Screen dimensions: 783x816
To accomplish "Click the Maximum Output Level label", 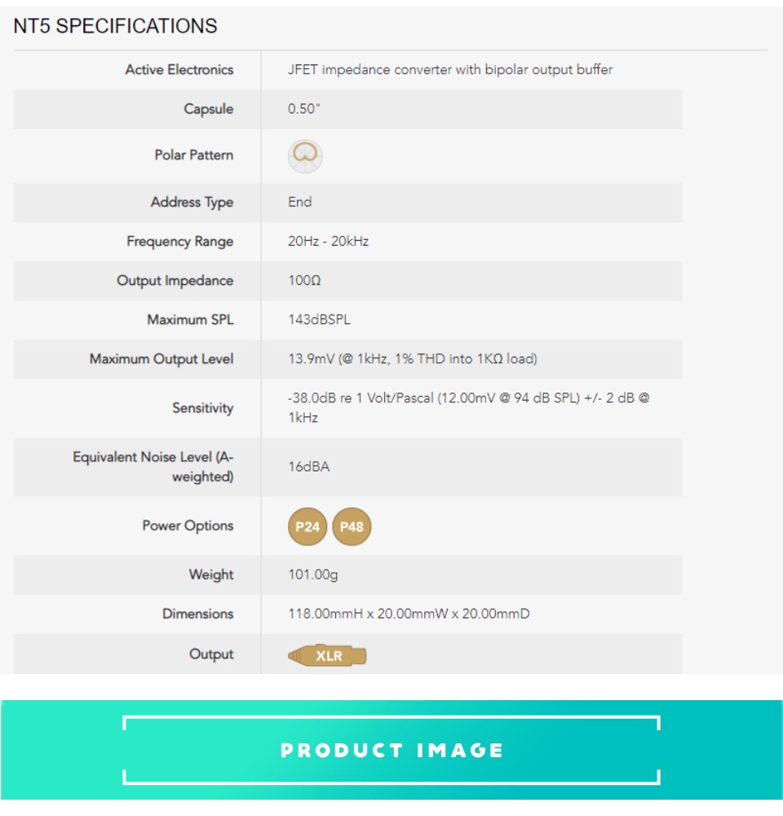I will [161, 359].
